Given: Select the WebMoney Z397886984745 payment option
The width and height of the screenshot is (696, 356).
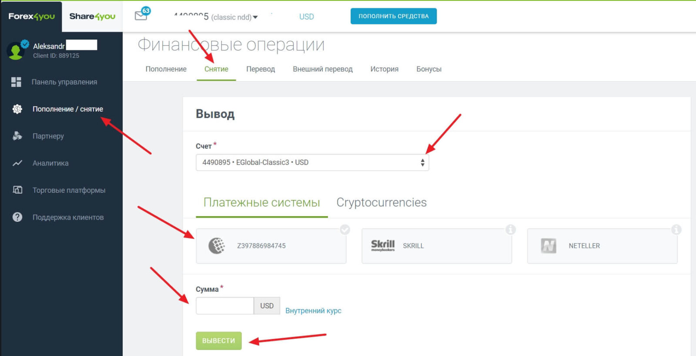Looking at the screenshot, I should (271, 246).
